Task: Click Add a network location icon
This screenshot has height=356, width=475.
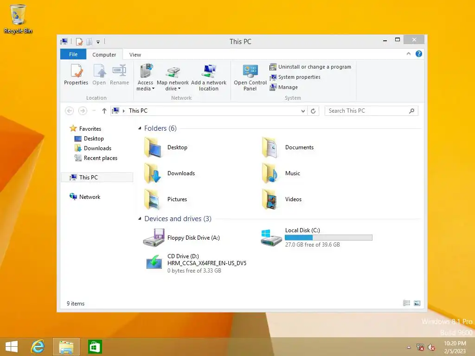Action: (x=209, y=77)
